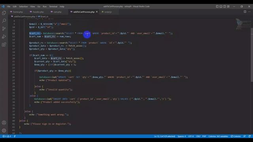Open the Go menu

click(x=39, y=6)
